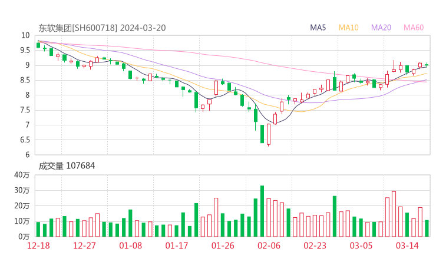
Task: Select the 02-23 date on the timeline
Action: [315, 245]
